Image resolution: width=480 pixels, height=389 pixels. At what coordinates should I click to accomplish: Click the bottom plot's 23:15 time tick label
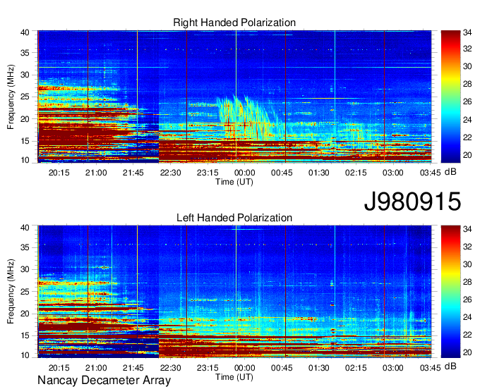pos(208,368)
